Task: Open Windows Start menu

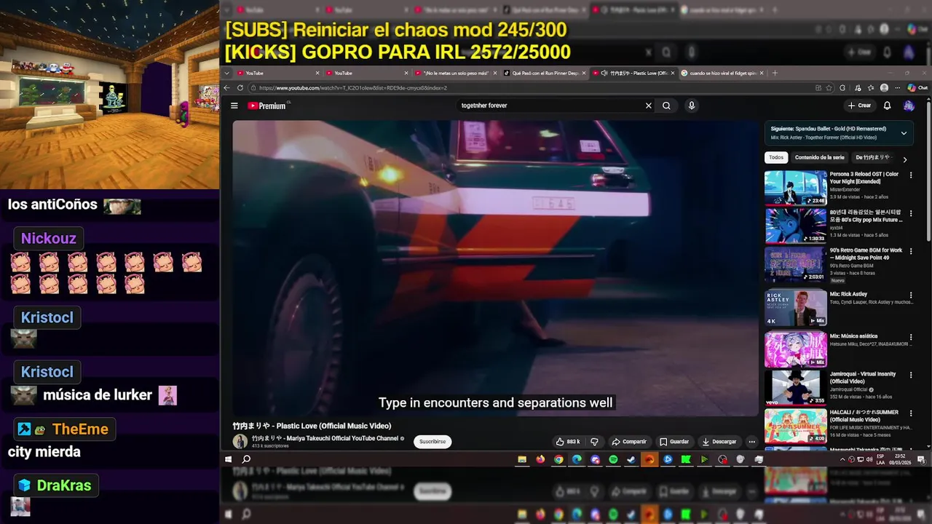Action: 228,459
